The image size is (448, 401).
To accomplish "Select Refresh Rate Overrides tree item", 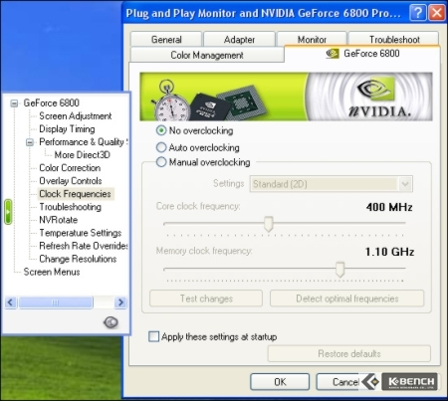I will click(83, 246).
